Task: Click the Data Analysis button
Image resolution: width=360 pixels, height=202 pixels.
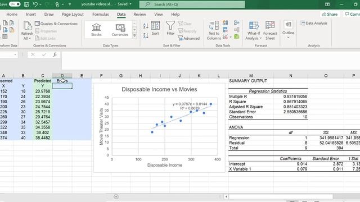Action: tap(314, 23)
